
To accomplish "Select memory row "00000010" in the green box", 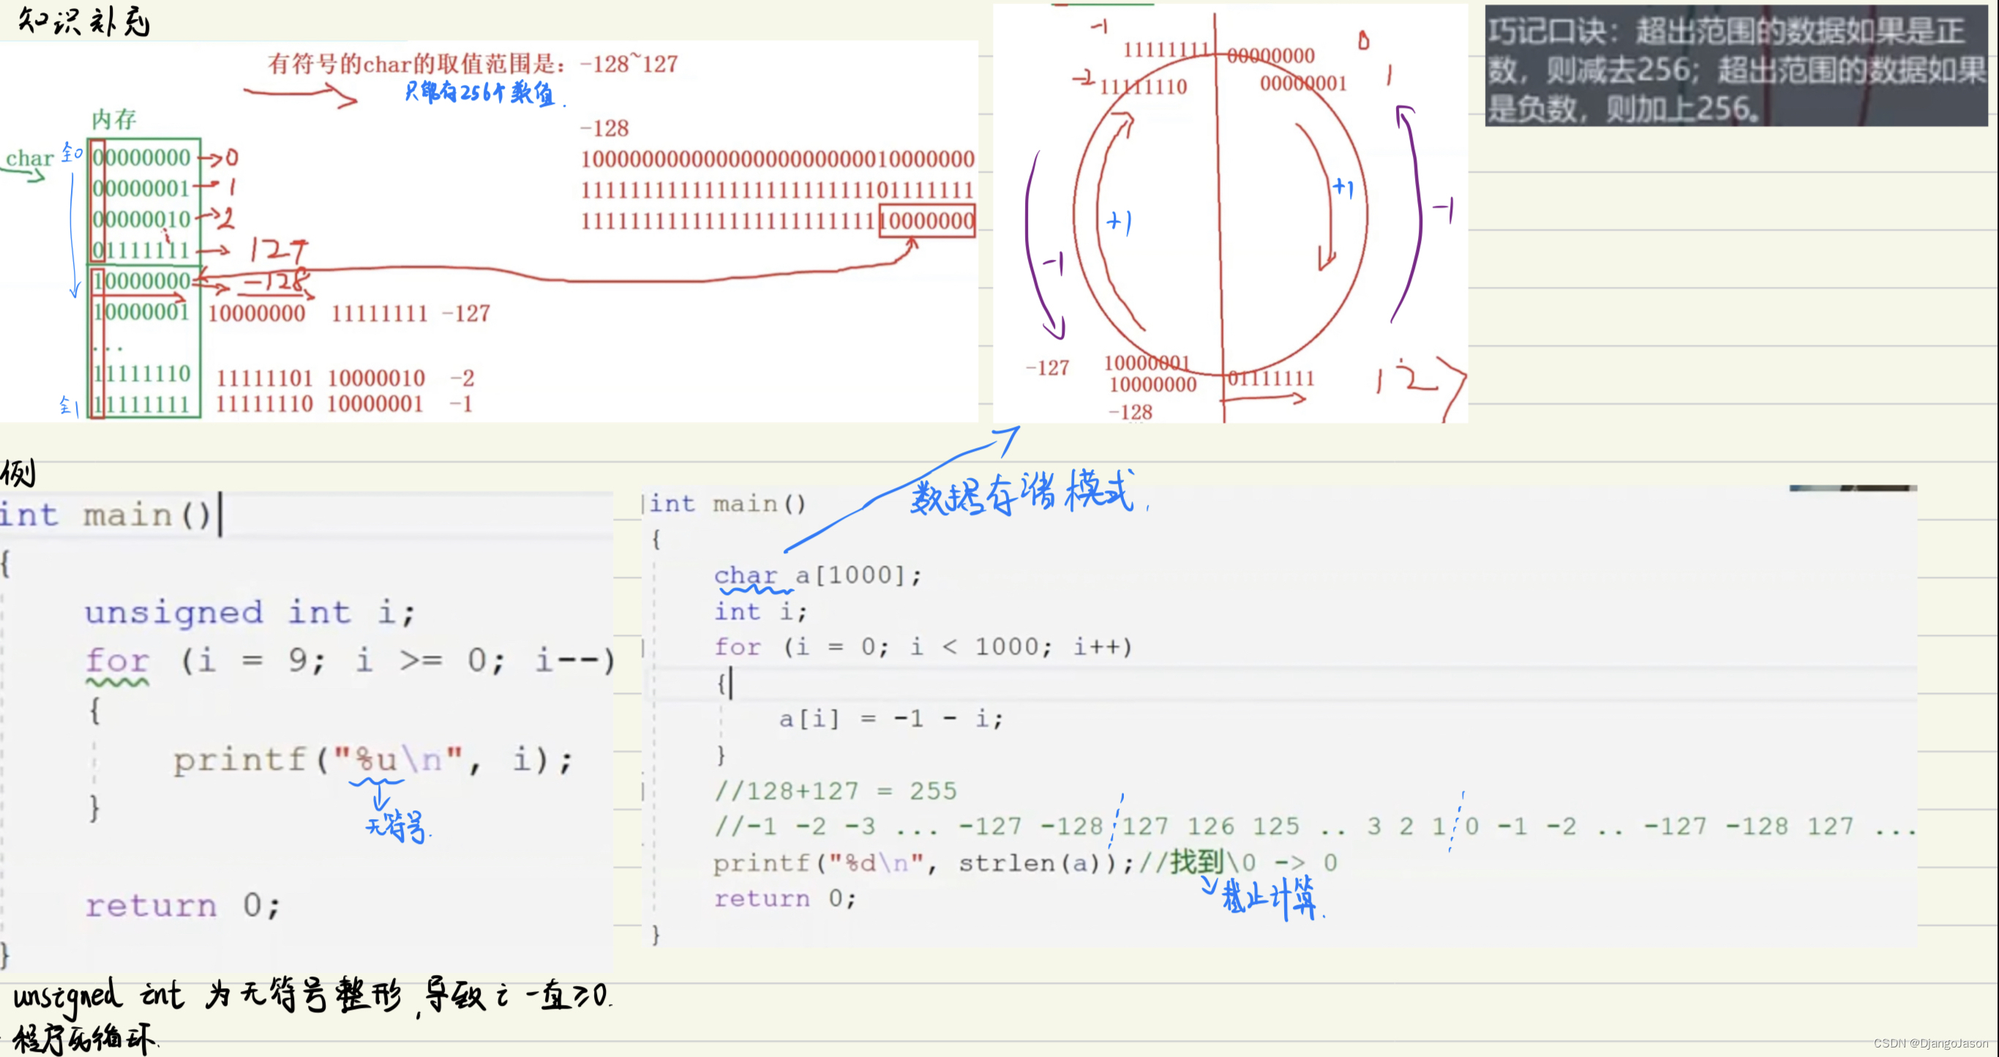I will 141,219.
